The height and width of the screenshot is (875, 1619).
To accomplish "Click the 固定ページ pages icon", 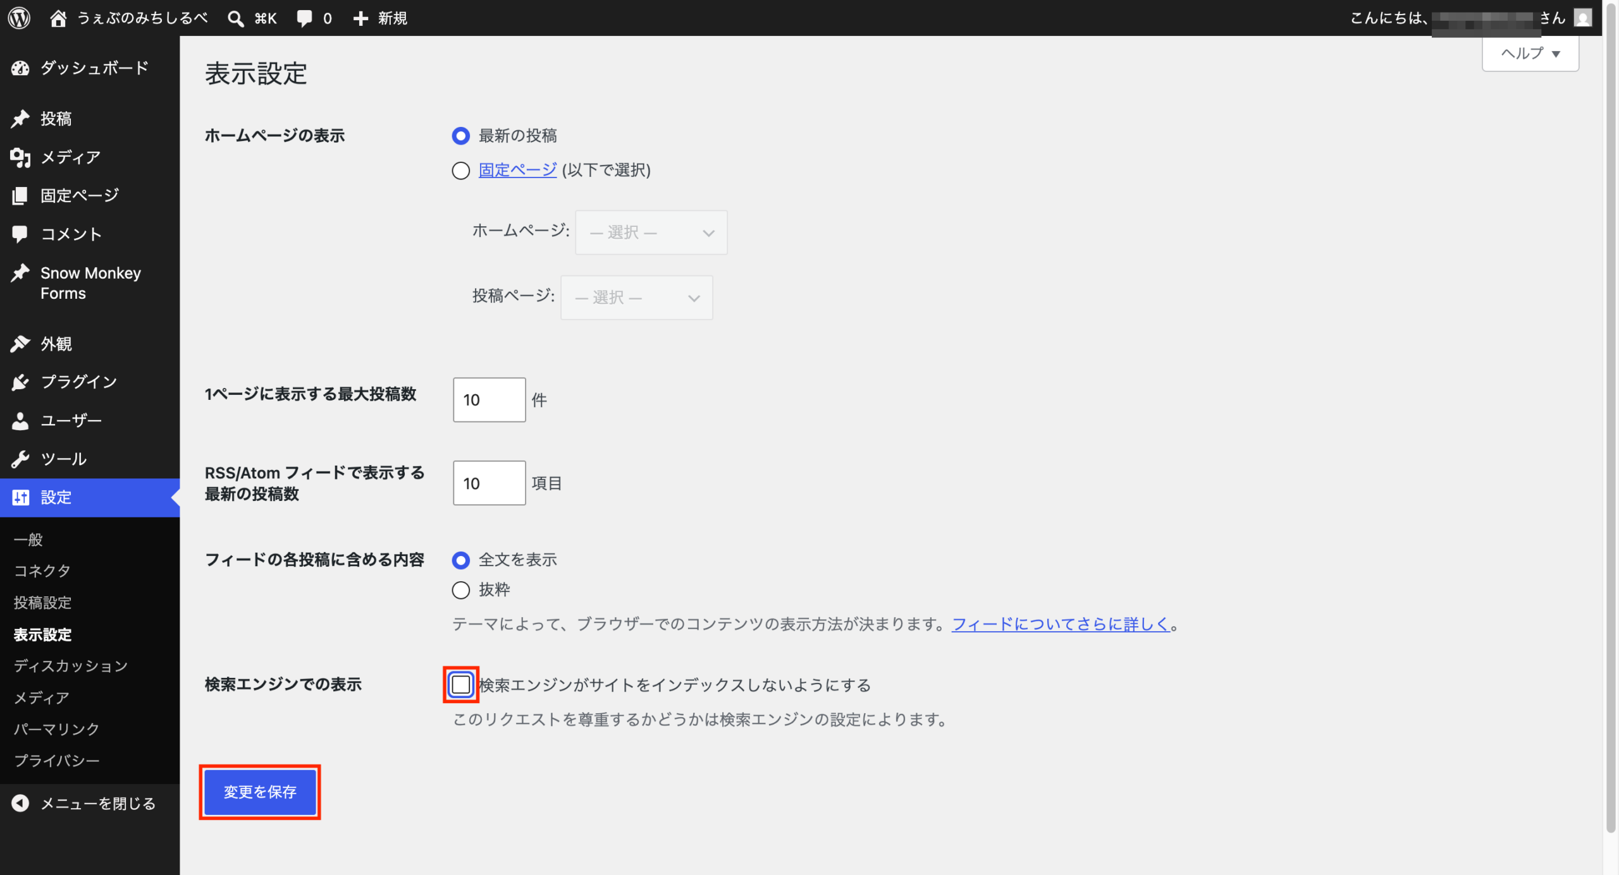I will [20, 196].
